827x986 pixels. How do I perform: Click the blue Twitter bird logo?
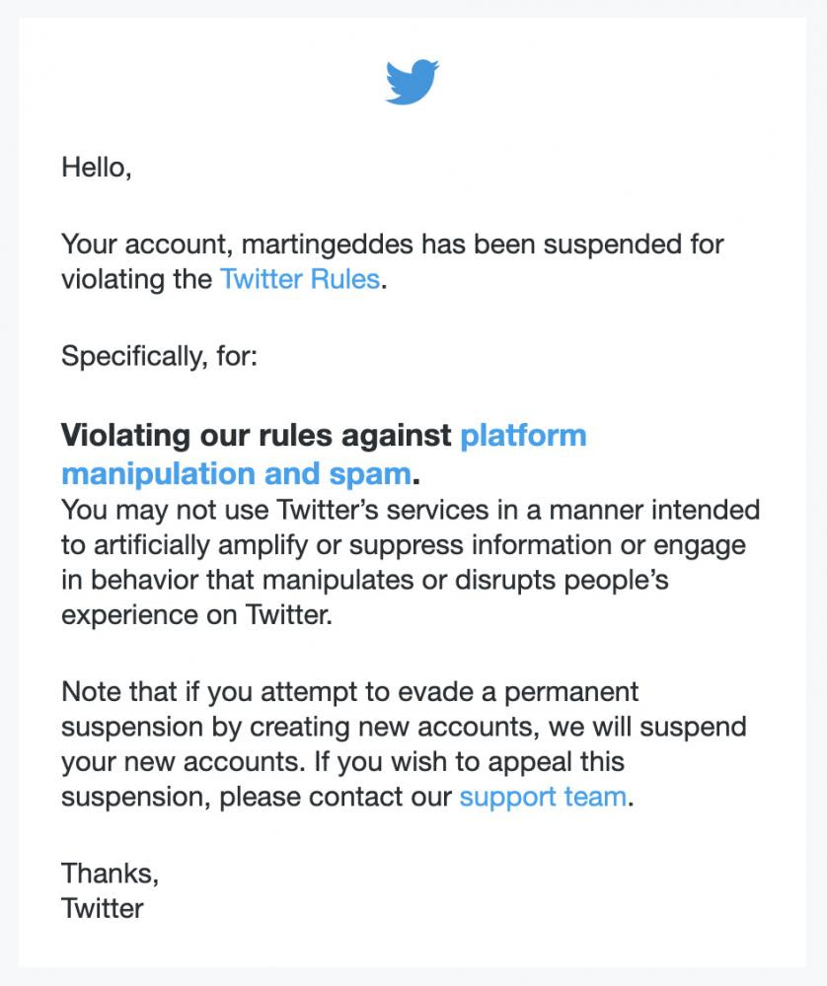coord(413,82)
